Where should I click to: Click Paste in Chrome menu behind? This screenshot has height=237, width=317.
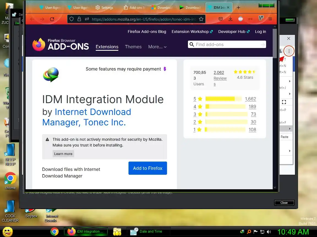[x=285, y=137]
